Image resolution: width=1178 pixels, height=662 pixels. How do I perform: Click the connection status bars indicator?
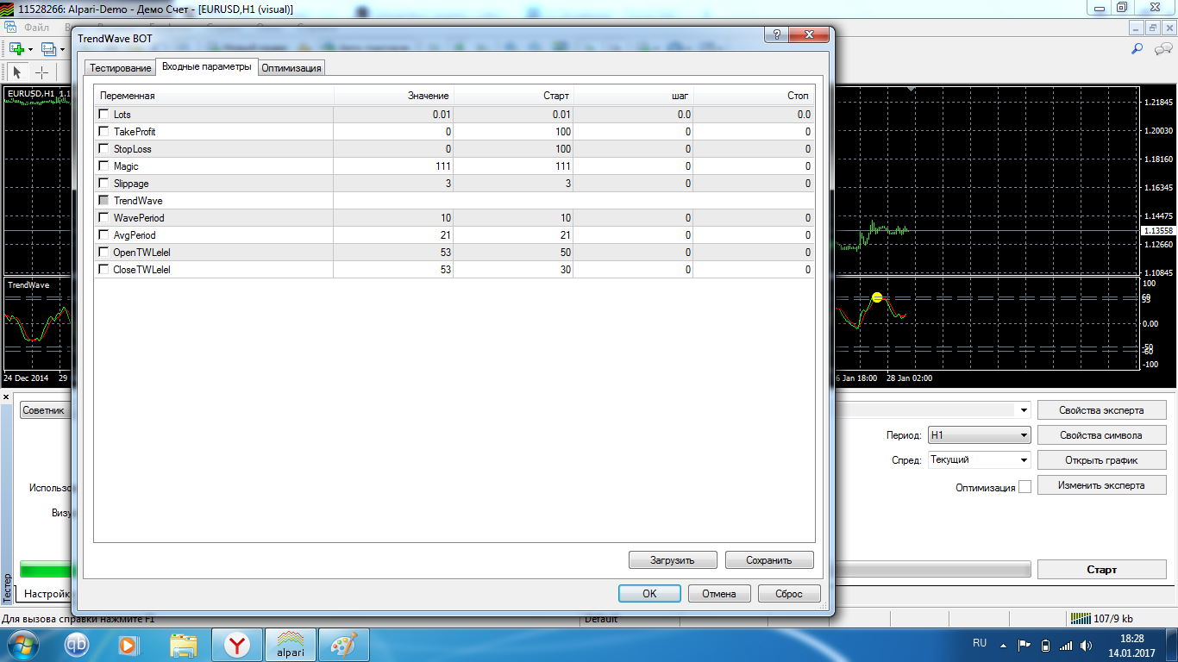(x=1081, y=619)
